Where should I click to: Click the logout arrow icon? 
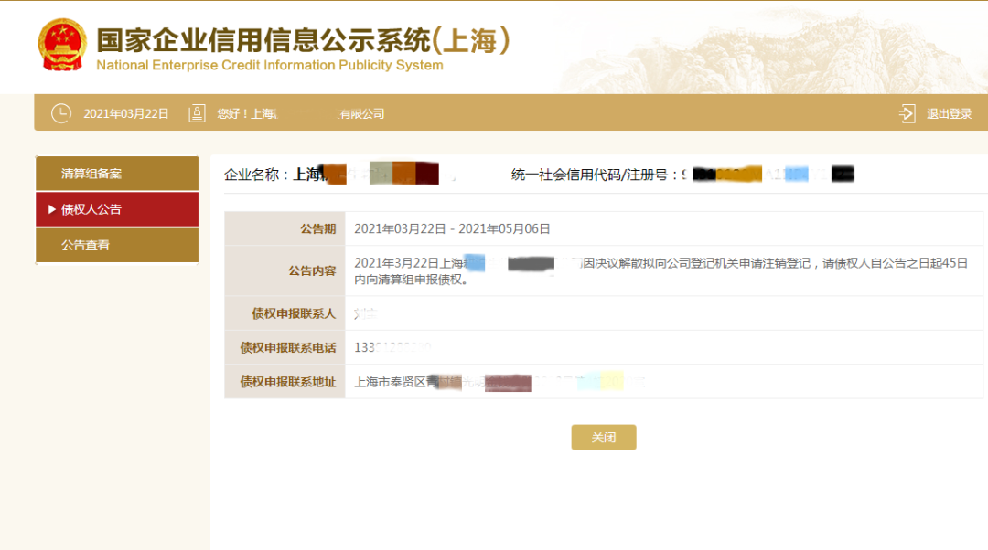(x=906, y=113)
